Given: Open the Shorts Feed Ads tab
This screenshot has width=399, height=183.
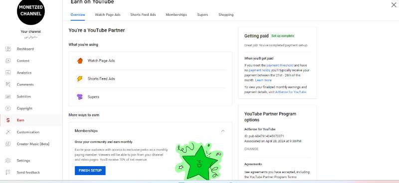Looking at the screenshot, I should point(143,15).
